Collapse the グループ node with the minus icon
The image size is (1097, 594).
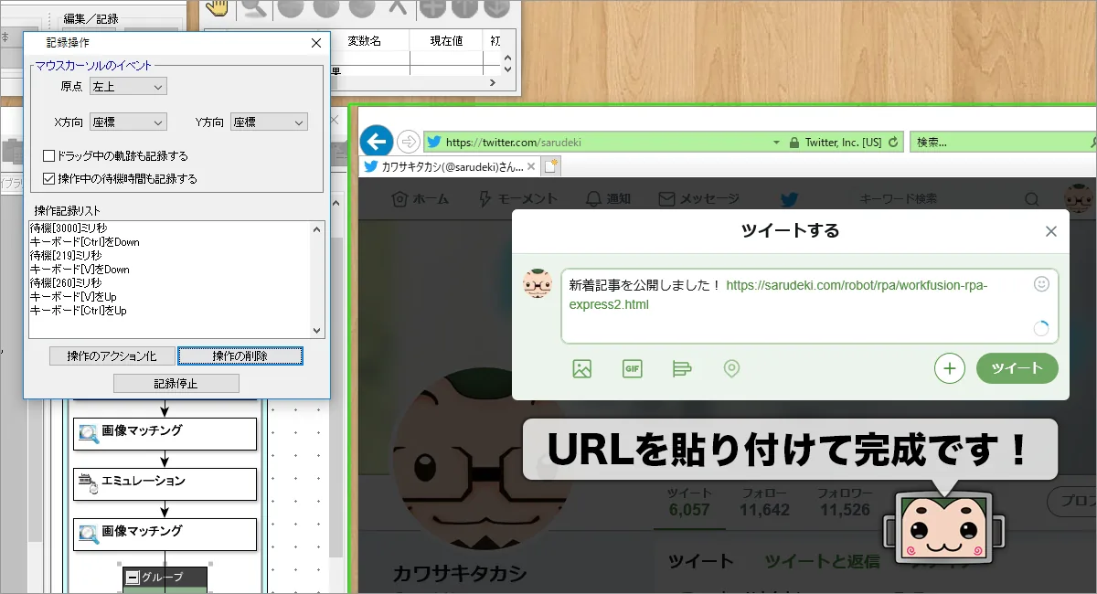(133, 577)
